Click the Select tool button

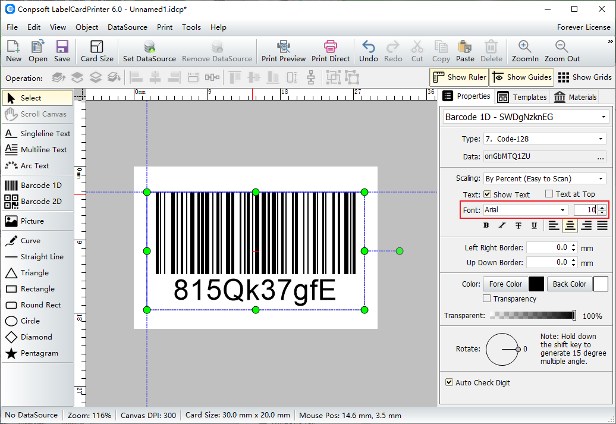(37, 98)
